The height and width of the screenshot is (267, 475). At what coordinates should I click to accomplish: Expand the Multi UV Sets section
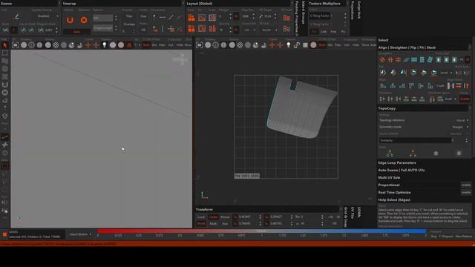coord(389,178)
